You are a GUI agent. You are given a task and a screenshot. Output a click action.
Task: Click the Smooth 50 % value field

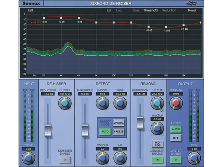(103, 94)
